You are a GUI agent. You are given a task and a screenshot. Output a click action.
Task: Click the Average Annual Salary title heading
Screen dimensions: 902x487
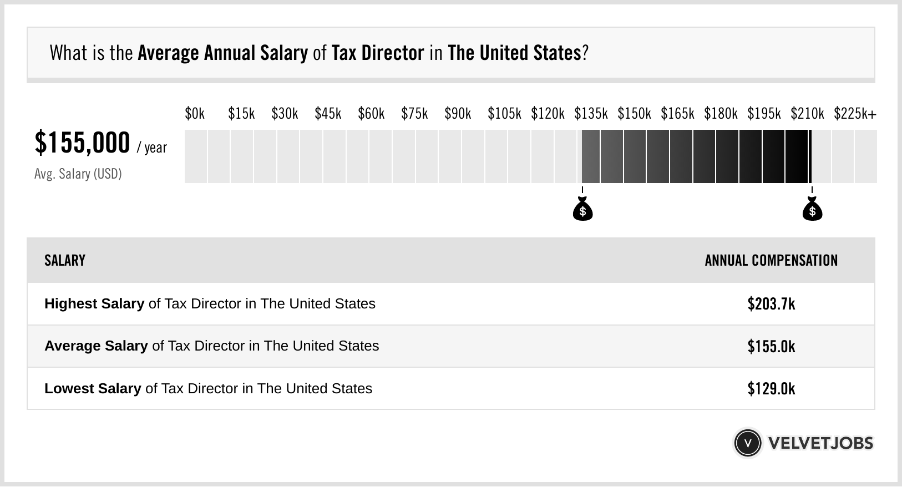tap(318, 53)
